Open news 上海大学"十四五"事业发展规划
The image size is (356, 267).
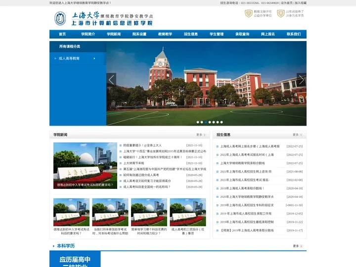pyautogui.click(x=165, y=151)
